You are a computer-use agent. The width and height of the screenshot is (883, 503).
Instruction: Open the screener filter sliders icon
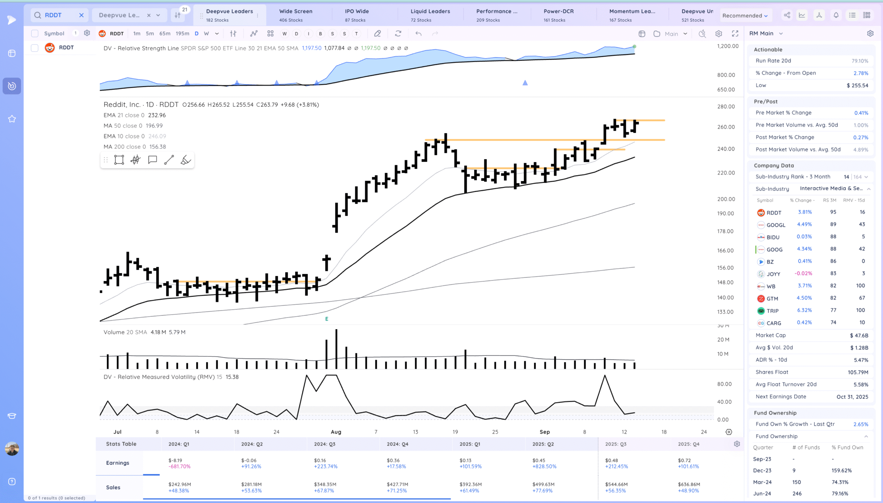(x=178, y=15)
